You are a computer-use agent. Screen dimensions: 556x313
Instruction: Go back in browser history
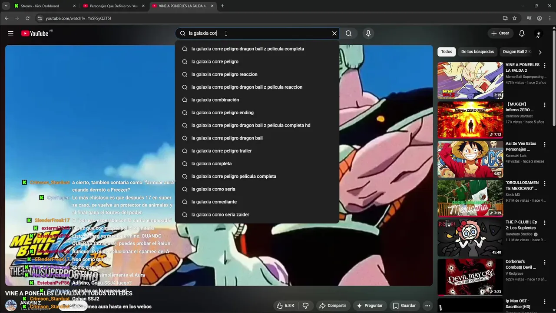click(x=7, y=18)
